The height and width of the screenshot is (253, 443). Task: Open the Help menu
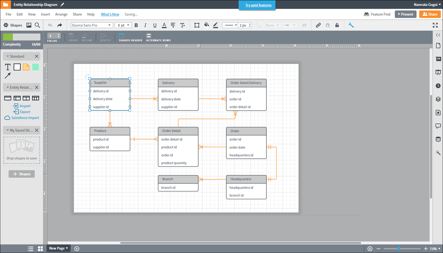[x=91, y=14]
